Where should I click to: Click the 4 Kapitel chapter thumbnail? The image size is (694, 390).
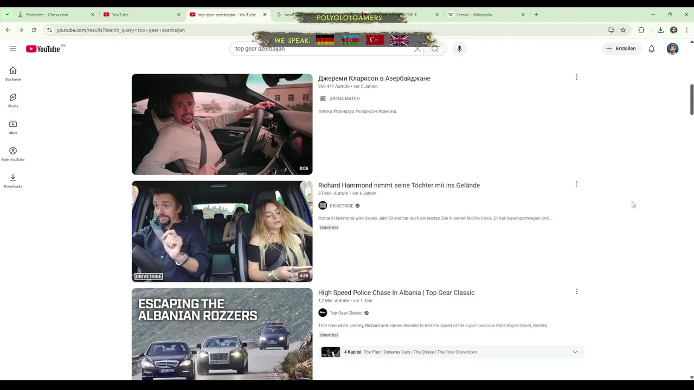(x=331, y=352)
